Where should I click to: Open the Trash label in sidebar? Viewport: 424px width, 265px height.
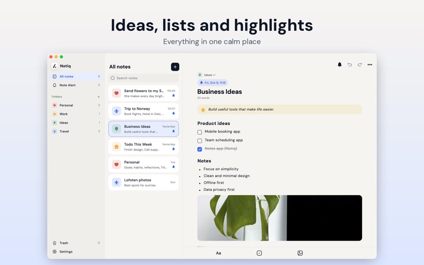64,243
